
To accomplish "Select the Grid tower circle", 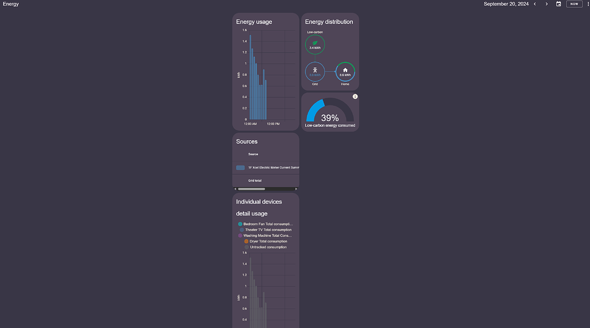I will click(315, 72).
